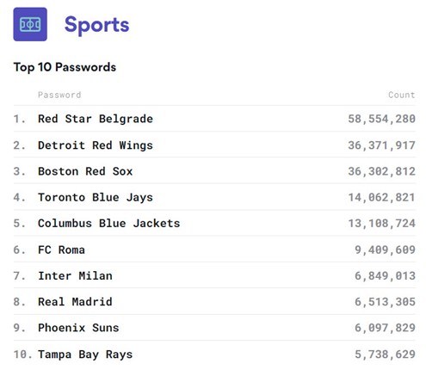This screenshot has width=426, height=370.
Task: Click the count 58,554,280
Action: [x=382, y=119]
